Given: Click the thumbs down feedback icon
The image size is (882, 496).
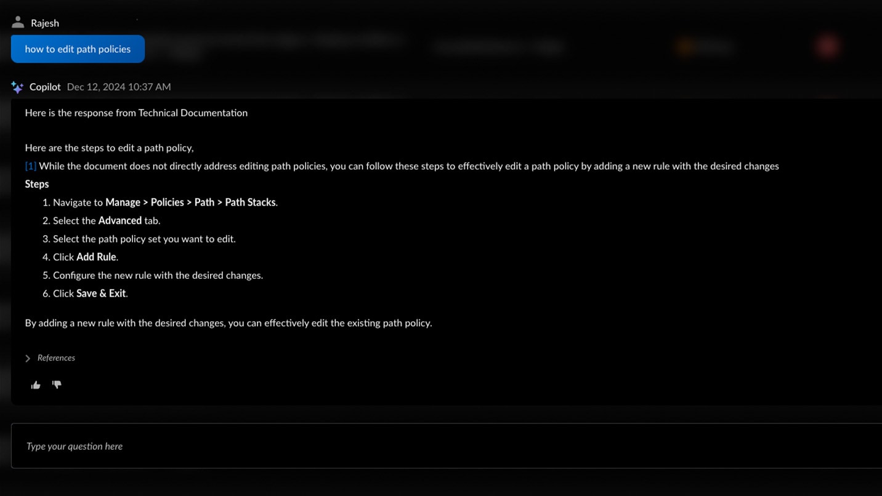Looking at the screenshot, I should [x=57, y=385].
